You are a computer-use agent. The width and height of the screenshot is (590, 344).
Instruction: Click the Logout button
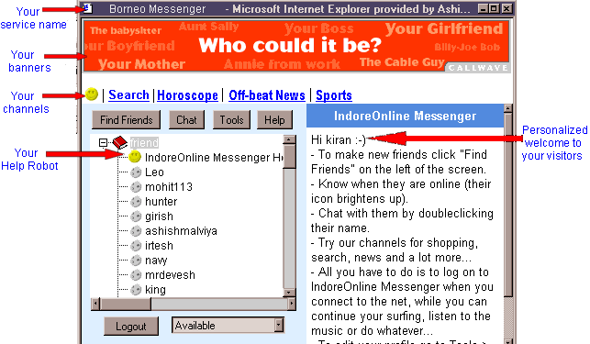(131, 326)
